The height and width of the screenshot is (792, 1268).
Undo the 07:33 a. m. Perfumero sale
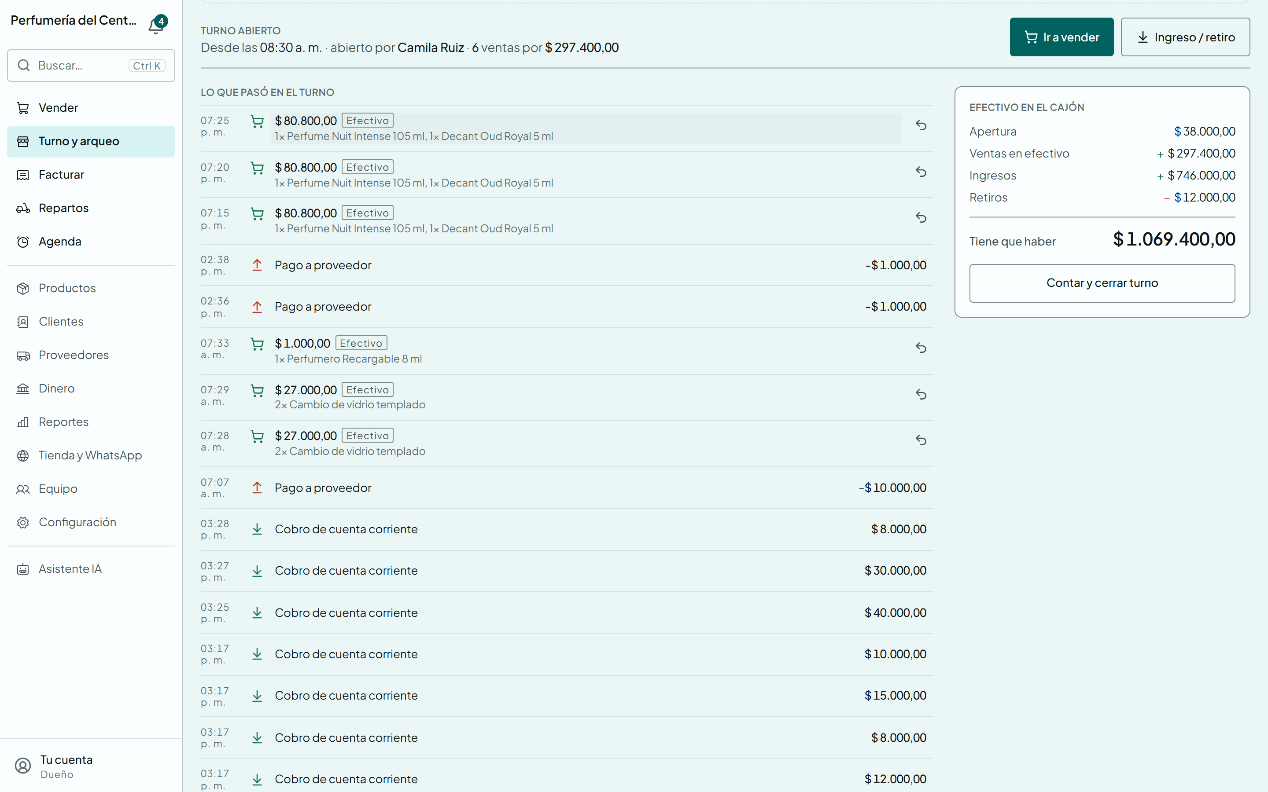921,348
